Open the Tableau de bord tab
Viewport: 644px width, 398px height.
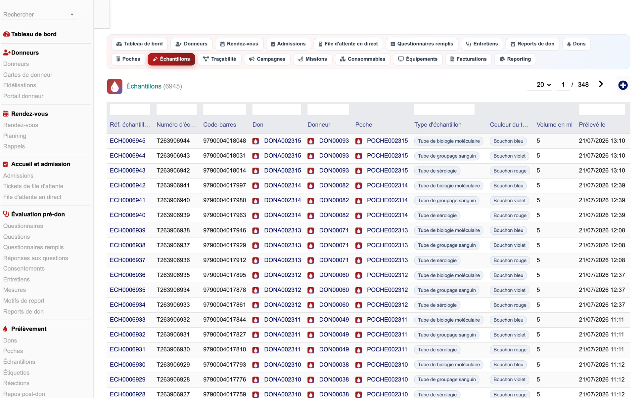click(x=139, y=44)
